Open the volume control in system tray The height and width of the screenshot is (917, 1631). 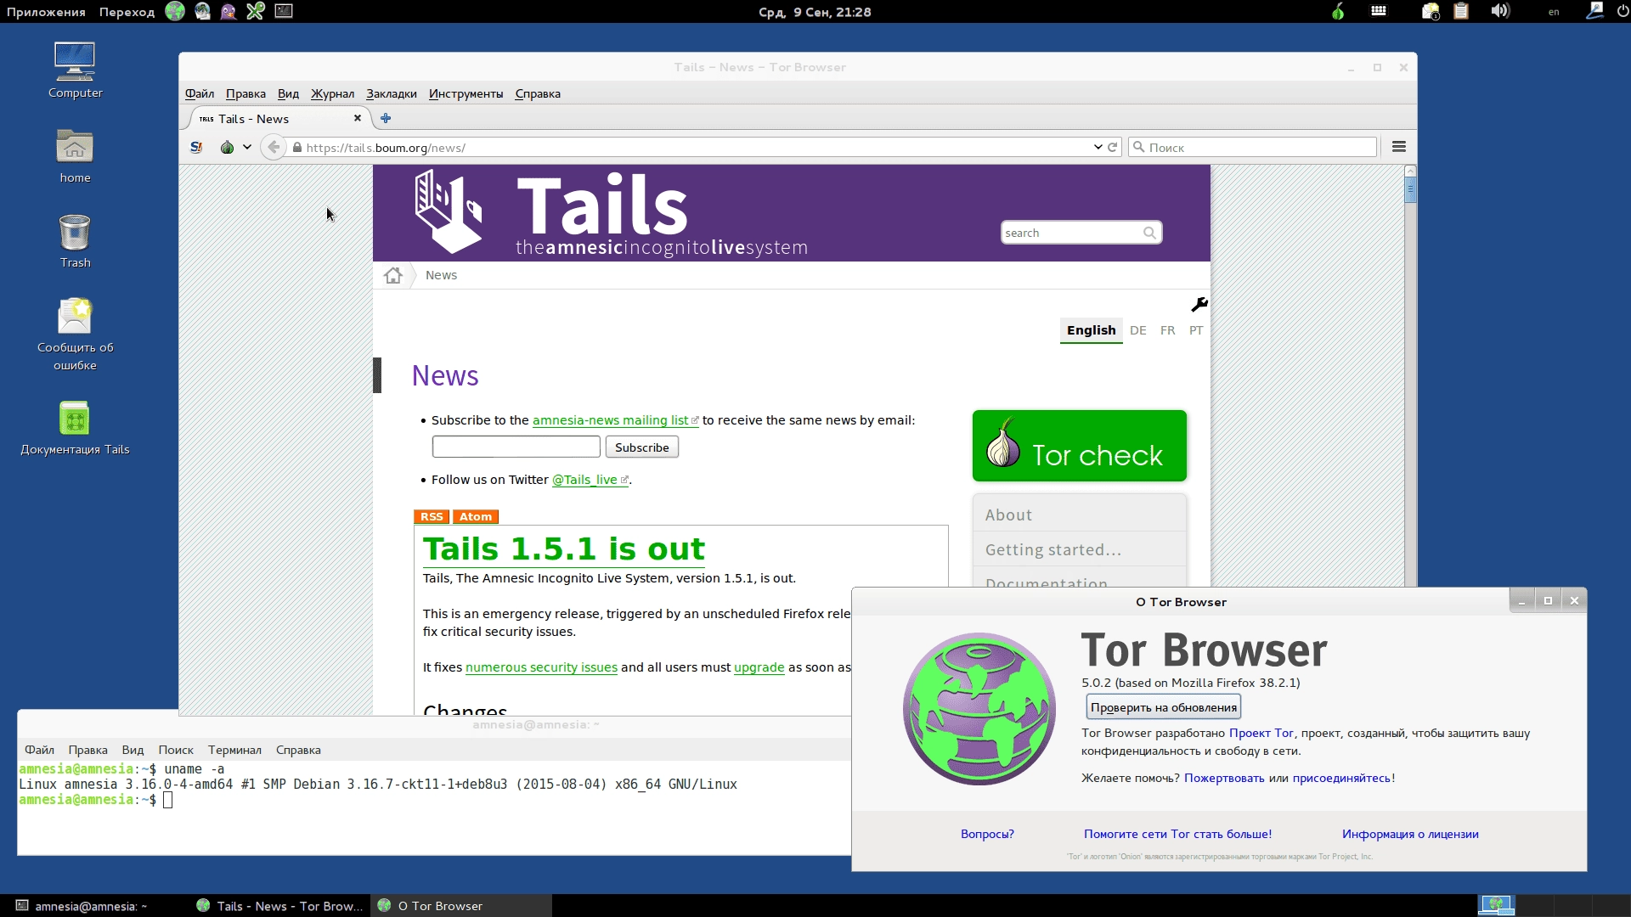(x=1500, y=11)
